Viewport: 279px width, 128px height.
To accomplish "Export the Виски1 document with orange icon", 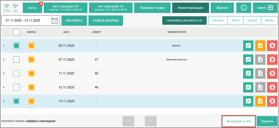I will 260,46.
